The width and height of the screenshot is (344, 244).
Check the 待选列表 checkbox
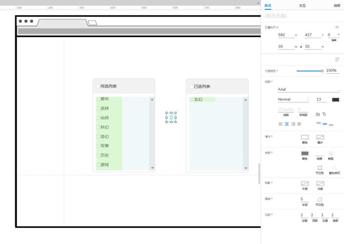point(98,86)
